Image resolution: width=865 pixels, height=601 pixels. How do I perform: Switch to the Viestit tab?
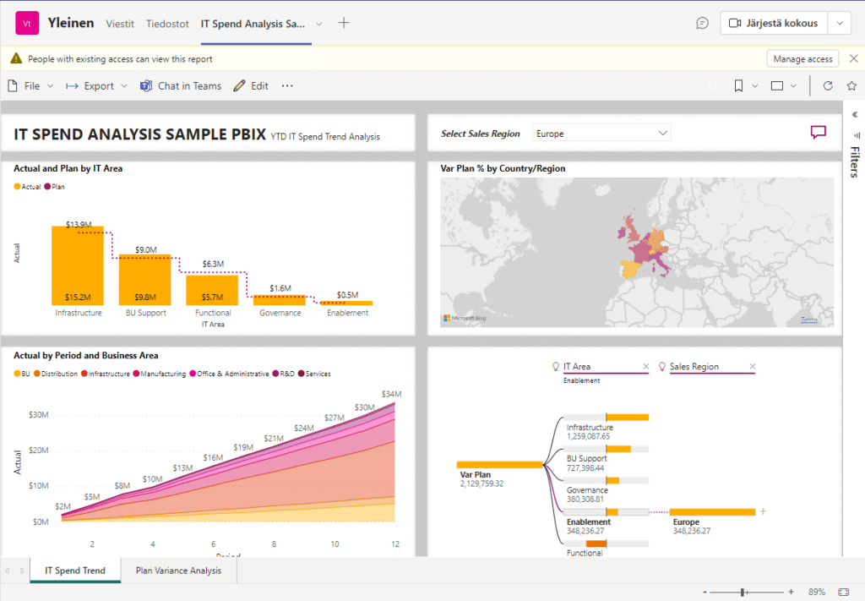(120, 24)
